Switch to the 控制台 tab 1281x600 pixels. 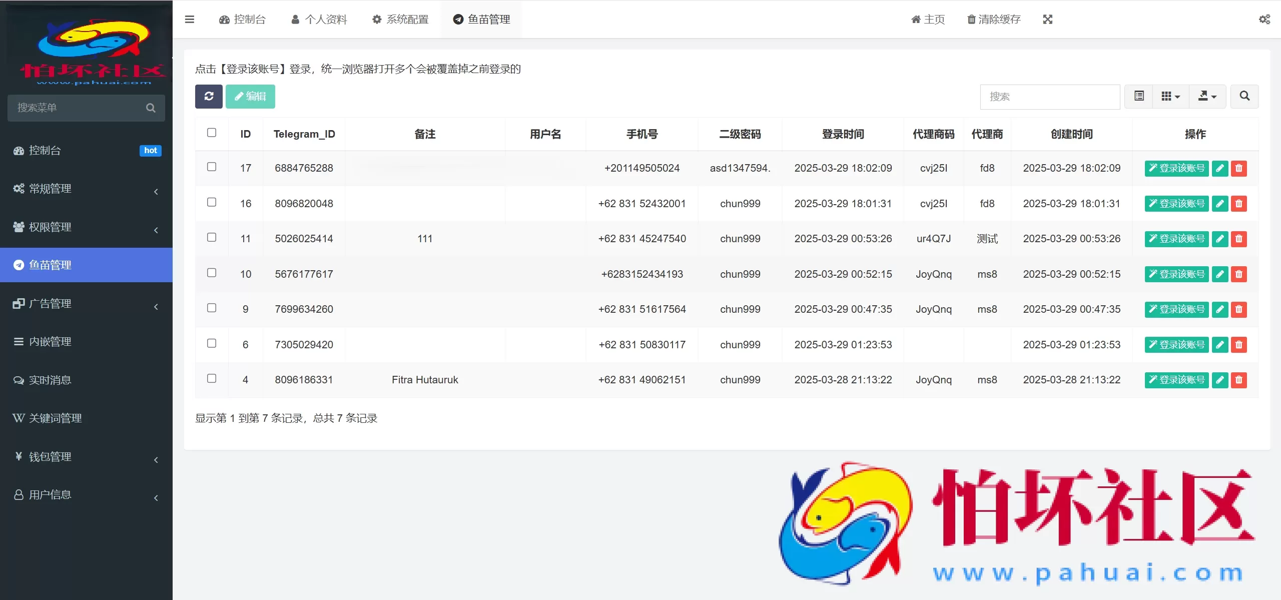(x=242, y=19)
